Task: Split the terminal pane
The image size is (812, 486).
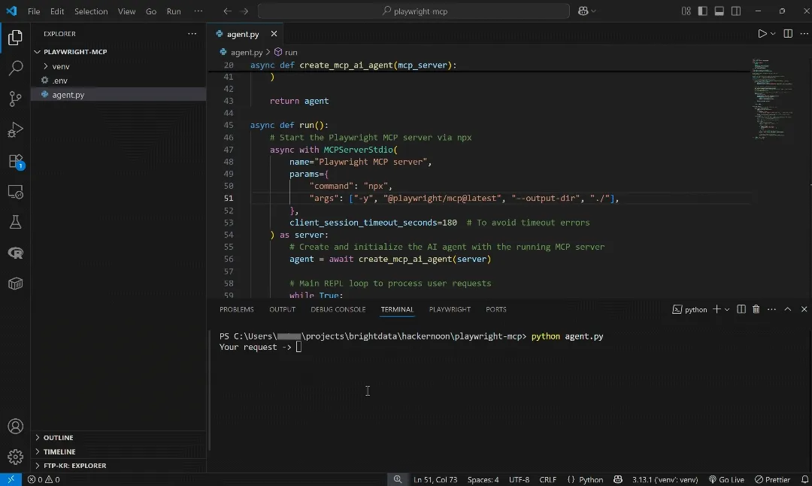Action: pos(741,309)
